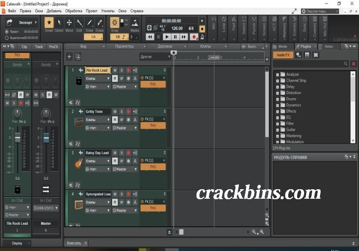359x251 pixels.
Task: Close the Консоль tab
Action: point(86,243)
